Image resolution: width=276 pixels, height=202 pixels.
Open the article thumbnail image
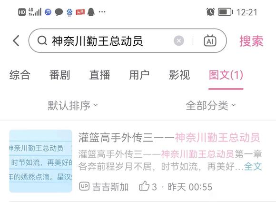[x=40, y=161]
